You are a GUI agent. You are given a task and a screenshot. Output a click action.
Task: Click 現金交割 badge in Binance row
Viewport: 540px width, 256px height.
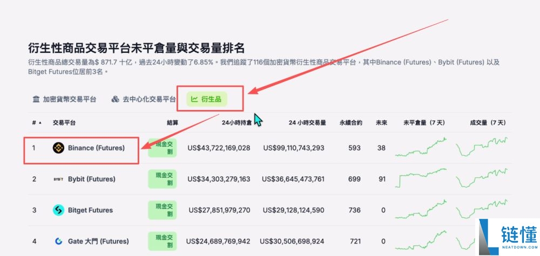(162, 148)
